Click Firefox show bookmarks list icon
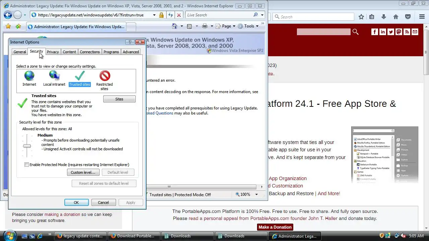This screenshot has width=429, height=241. 372,17
